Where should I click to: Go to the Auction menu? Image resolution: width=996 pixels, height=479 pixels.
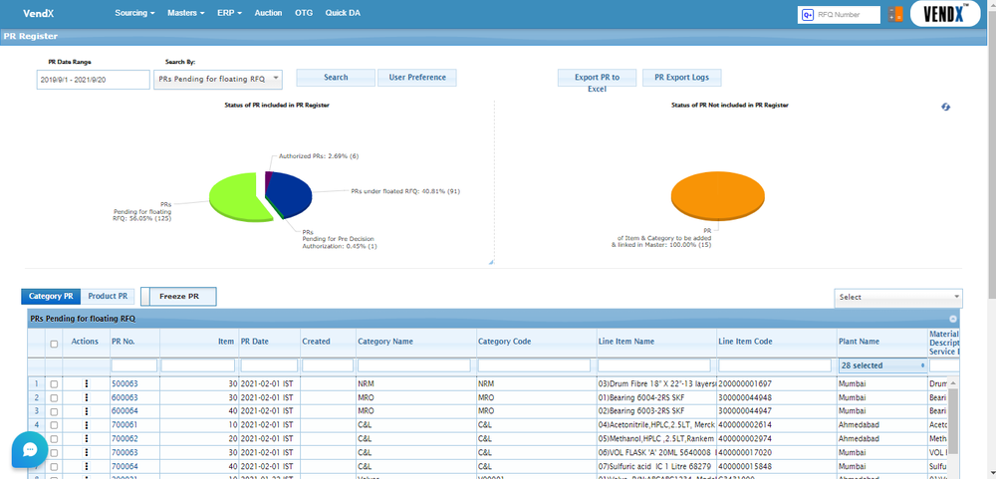(x=268, y=13)
